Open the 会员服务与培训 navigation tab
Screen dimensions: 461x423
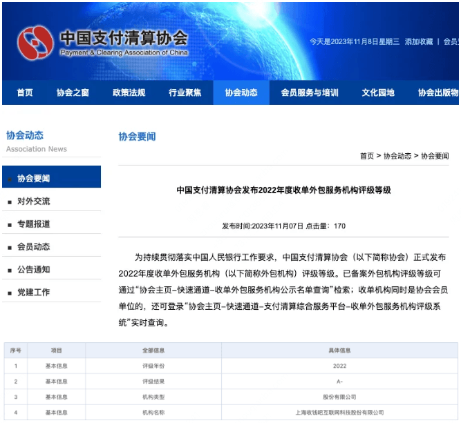coord(310,92)
